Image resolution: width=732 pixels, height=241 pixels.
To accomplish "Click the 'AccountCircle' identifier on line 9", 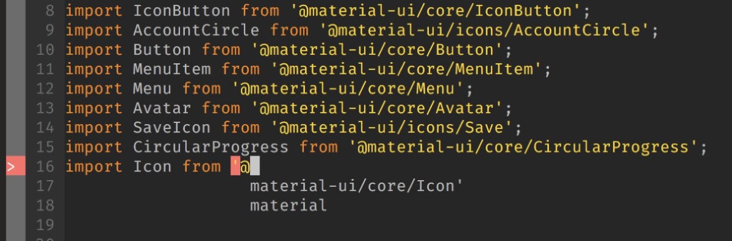I will [196, 30].
